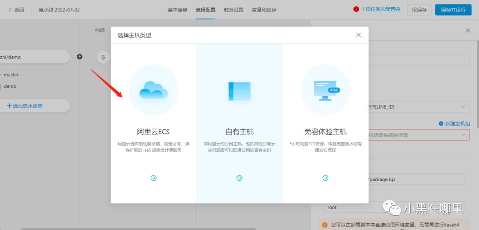Open the 触发设置 tab

[x=233, y=10]
